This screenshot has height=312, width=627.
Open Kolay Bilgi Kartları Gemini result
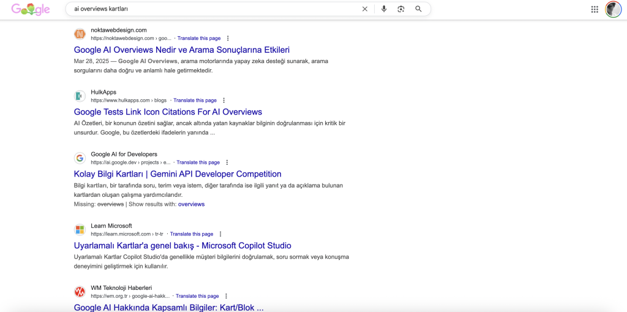(178, 174)
